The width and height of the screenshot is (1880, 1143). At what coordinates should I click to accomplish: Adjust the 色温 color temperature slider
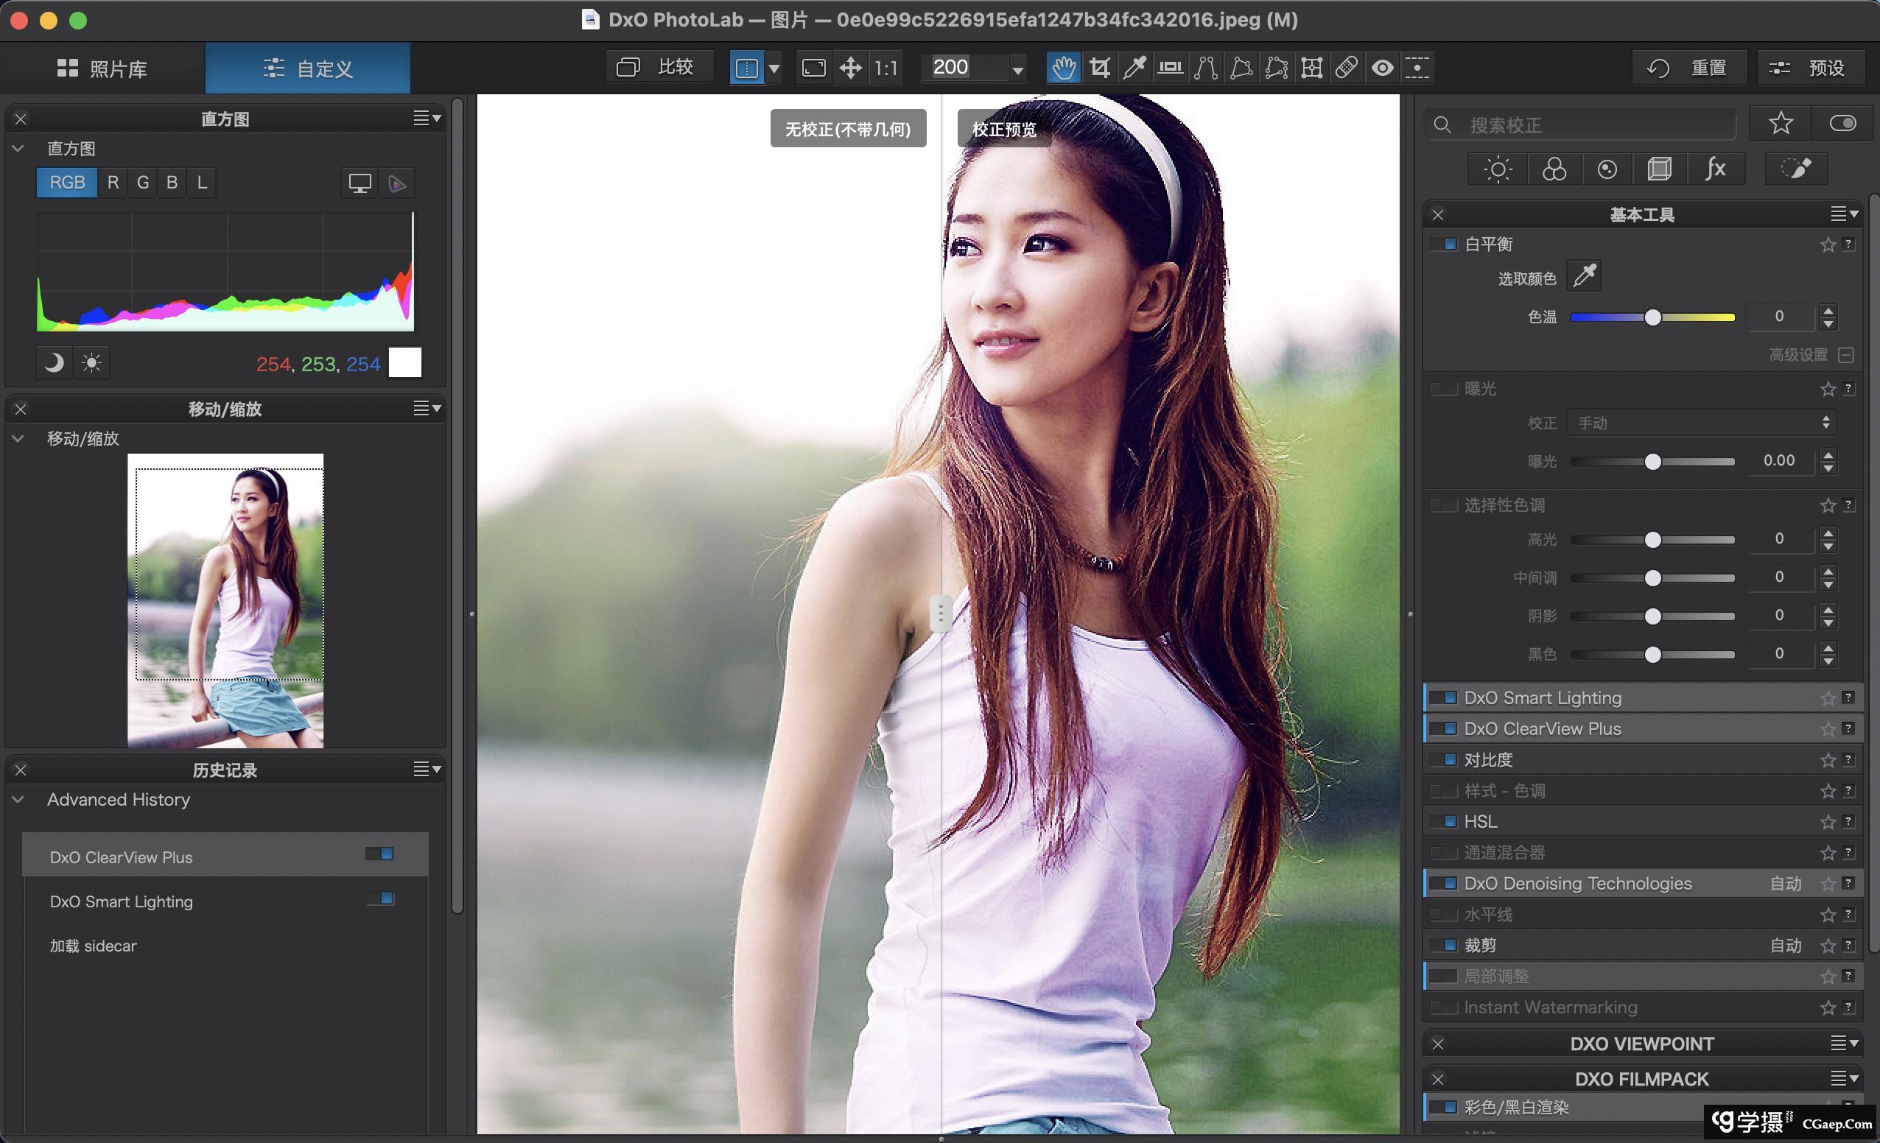(1652, 317)
